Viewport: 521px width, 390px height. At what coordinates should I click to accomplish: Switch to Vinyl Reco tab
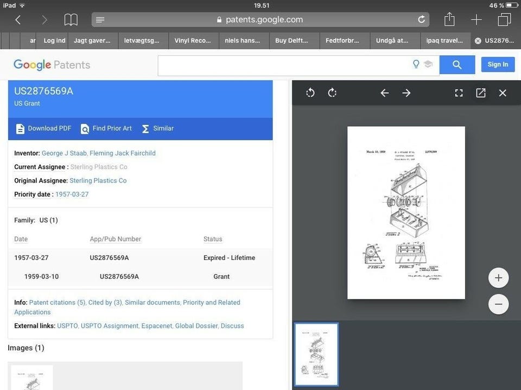click(x=194, y=41)
